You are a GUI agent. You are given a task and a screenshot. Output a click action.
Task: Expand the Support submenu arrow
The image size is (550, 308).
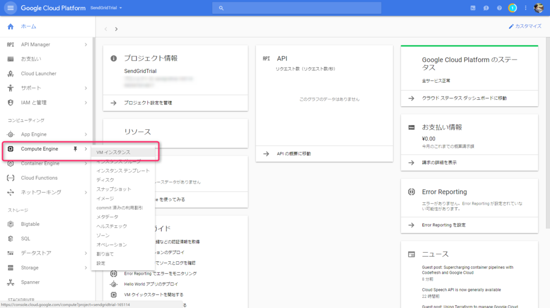click(x=85, y=88)
